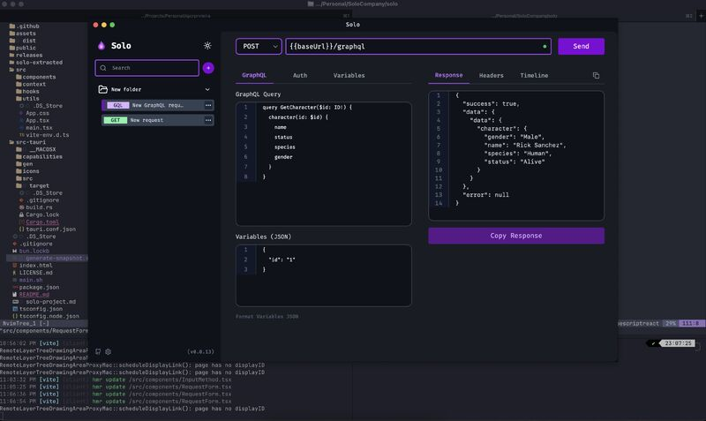The image size is (706, 421).
Task: Focus the Search input in Solo sidebar
Action: click(x=147, y=68)
